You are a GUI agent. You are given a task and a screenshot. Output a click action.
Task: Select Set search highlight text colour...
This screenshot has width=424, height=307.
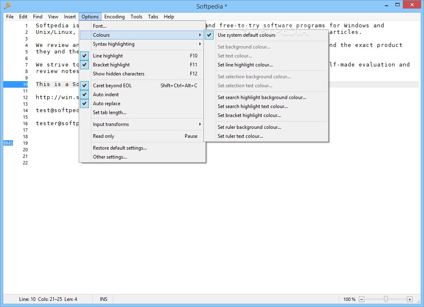click(x=266, y=106)
